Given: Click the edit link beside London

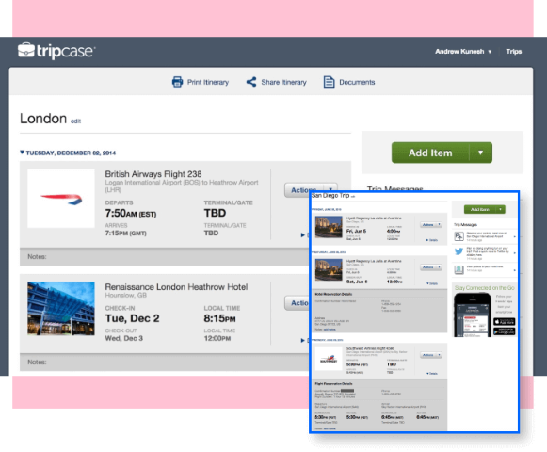Looking at the screenshot, I should [x=75, y=121].
